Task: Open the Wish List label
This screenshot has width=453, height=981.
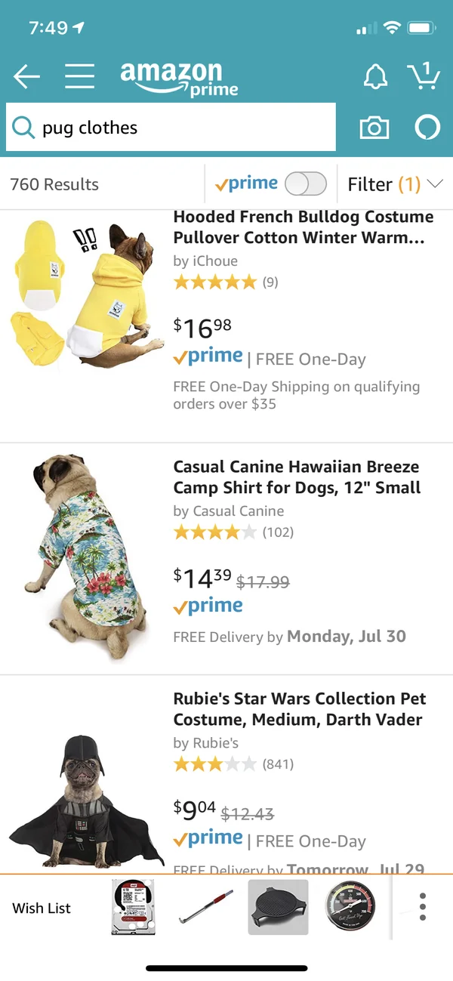Action: click(x=42, y=908)
